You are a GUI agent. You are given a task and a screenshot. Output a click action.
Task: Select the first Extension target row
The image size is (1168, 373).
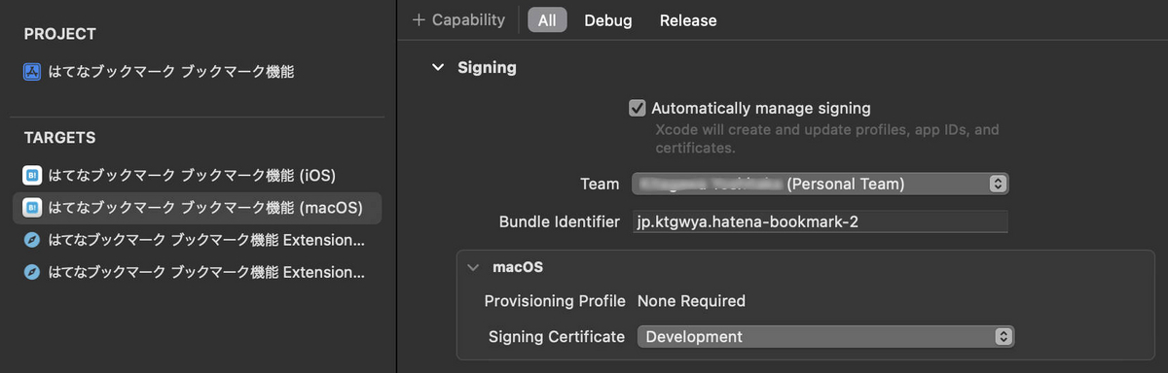[197, 240]
